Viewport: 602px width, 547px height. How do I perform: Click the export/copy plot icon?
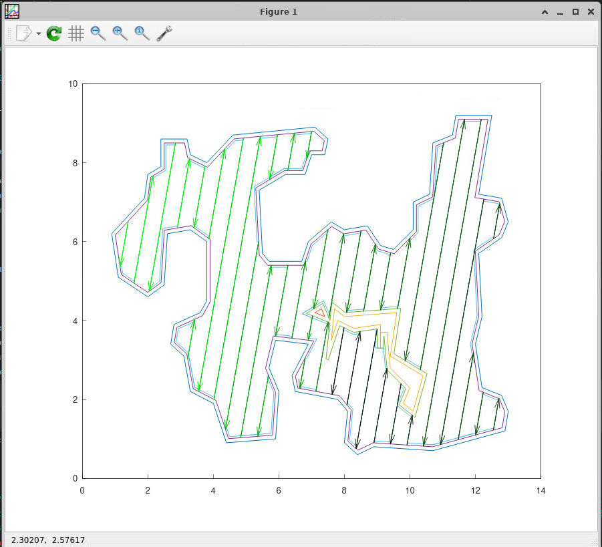[x=24, y=33]
